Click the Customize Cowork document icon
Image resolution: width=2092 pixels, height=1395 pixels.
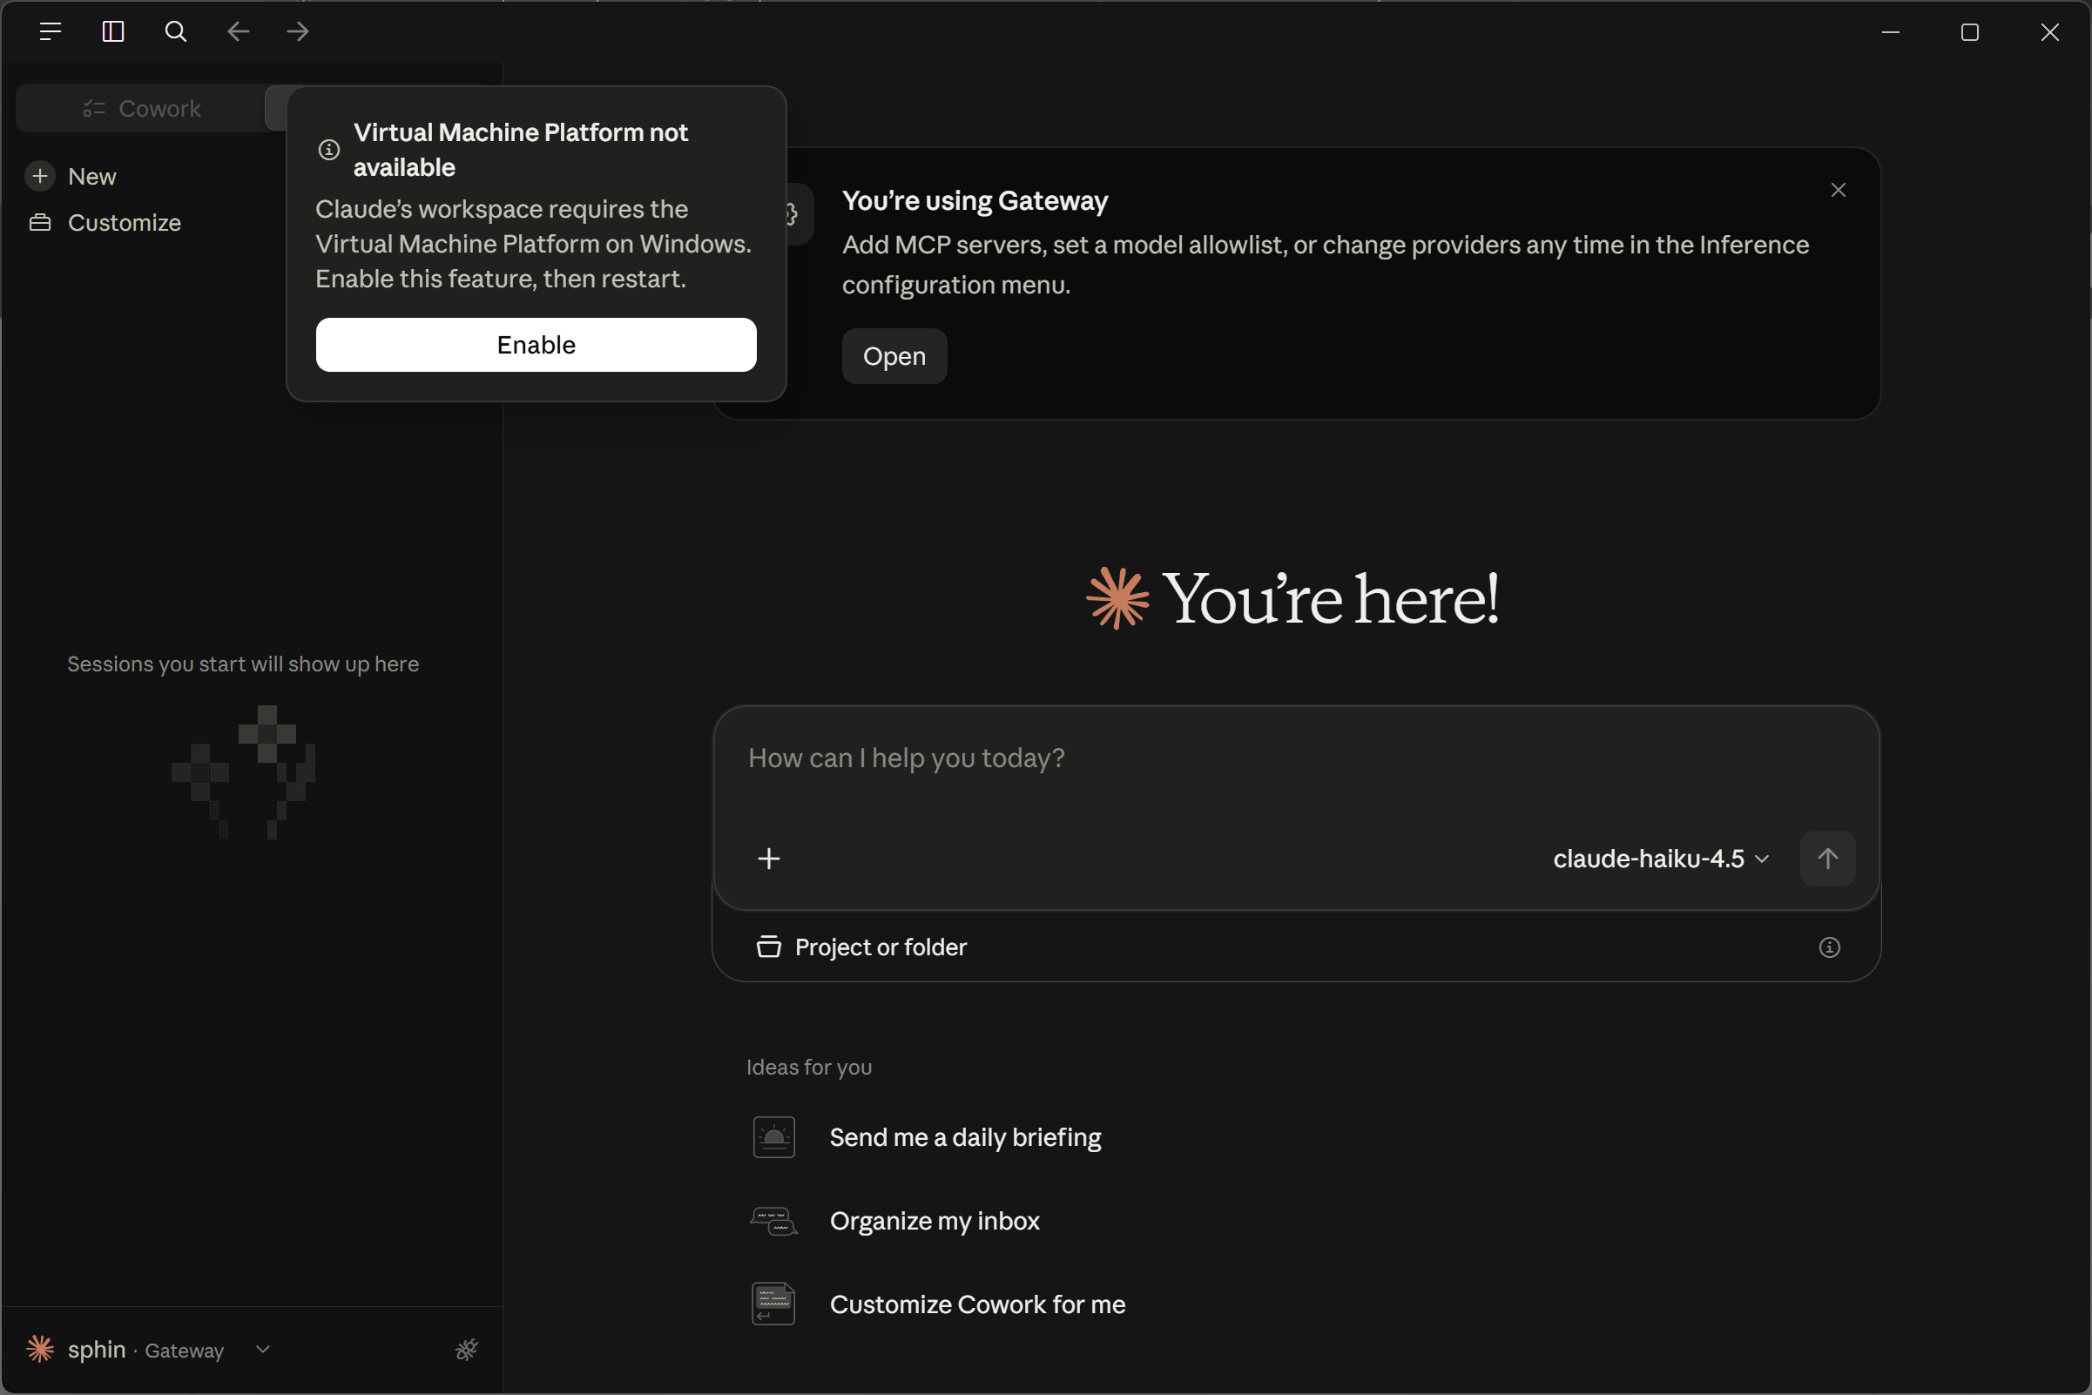point(773,1304)
